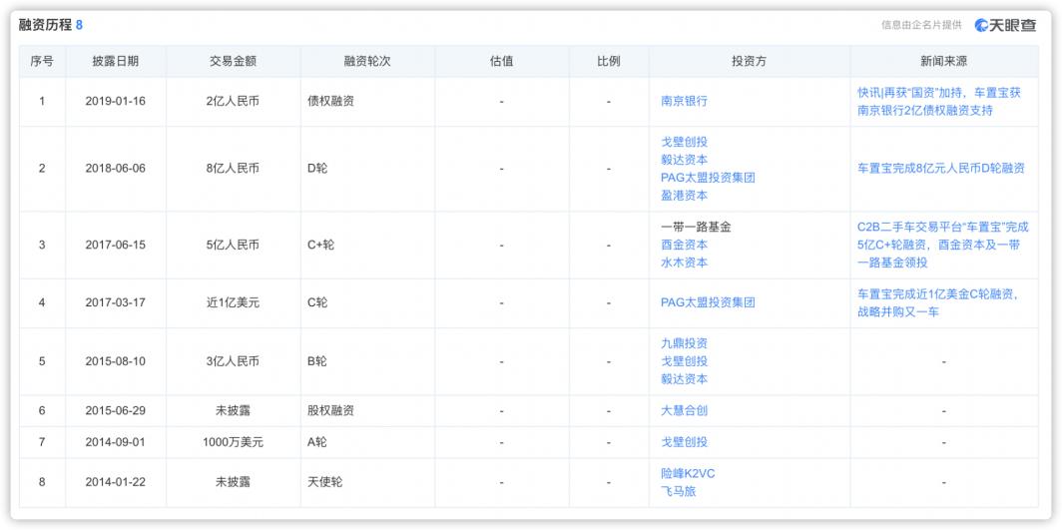Open investor link 飞马旅
The width and height of the screenshot is (1062, 530).
click(x=678, y=491)
